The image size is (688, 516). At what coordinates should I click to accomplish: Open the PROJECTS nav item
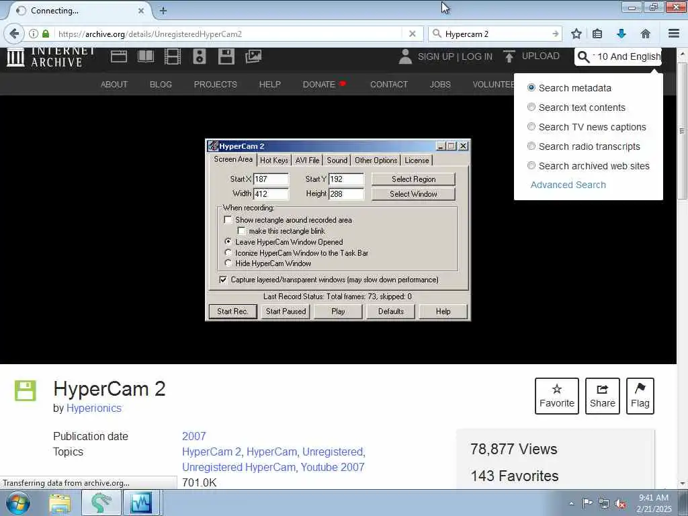click(216, 84)
